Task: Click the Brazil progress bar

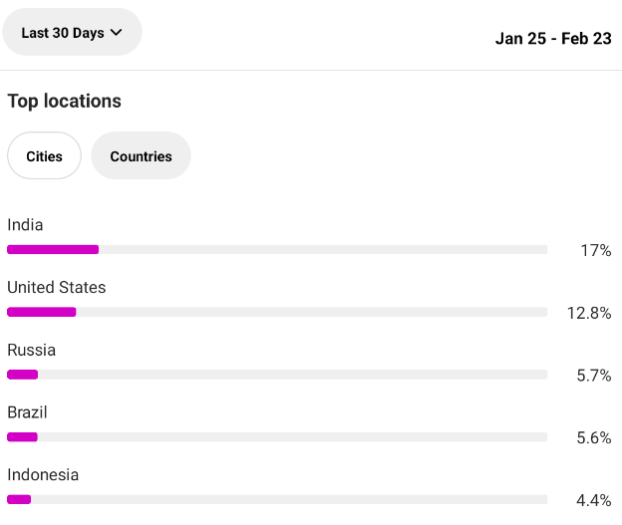Action: (x=277, y=437)
